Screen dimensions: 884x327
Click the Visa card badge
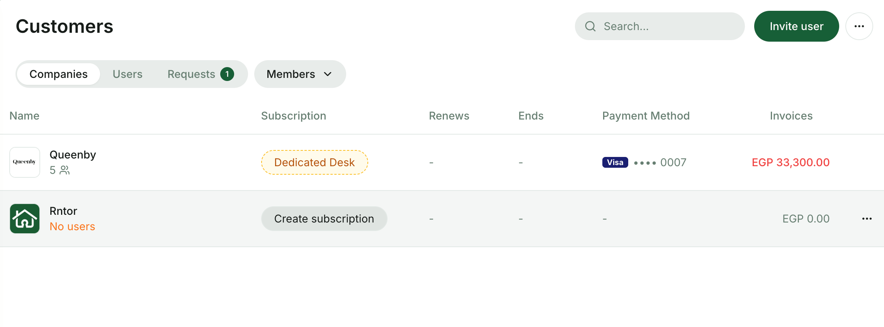click(x=615, y=162)
